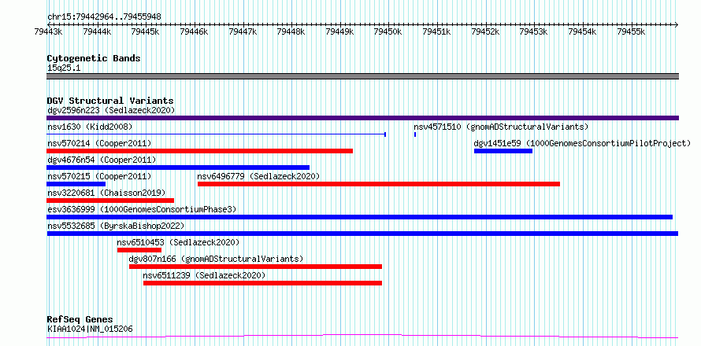
Task: Open the nsv6496779 (Sedlazeck2020) variant label
Action: point(259,176)
